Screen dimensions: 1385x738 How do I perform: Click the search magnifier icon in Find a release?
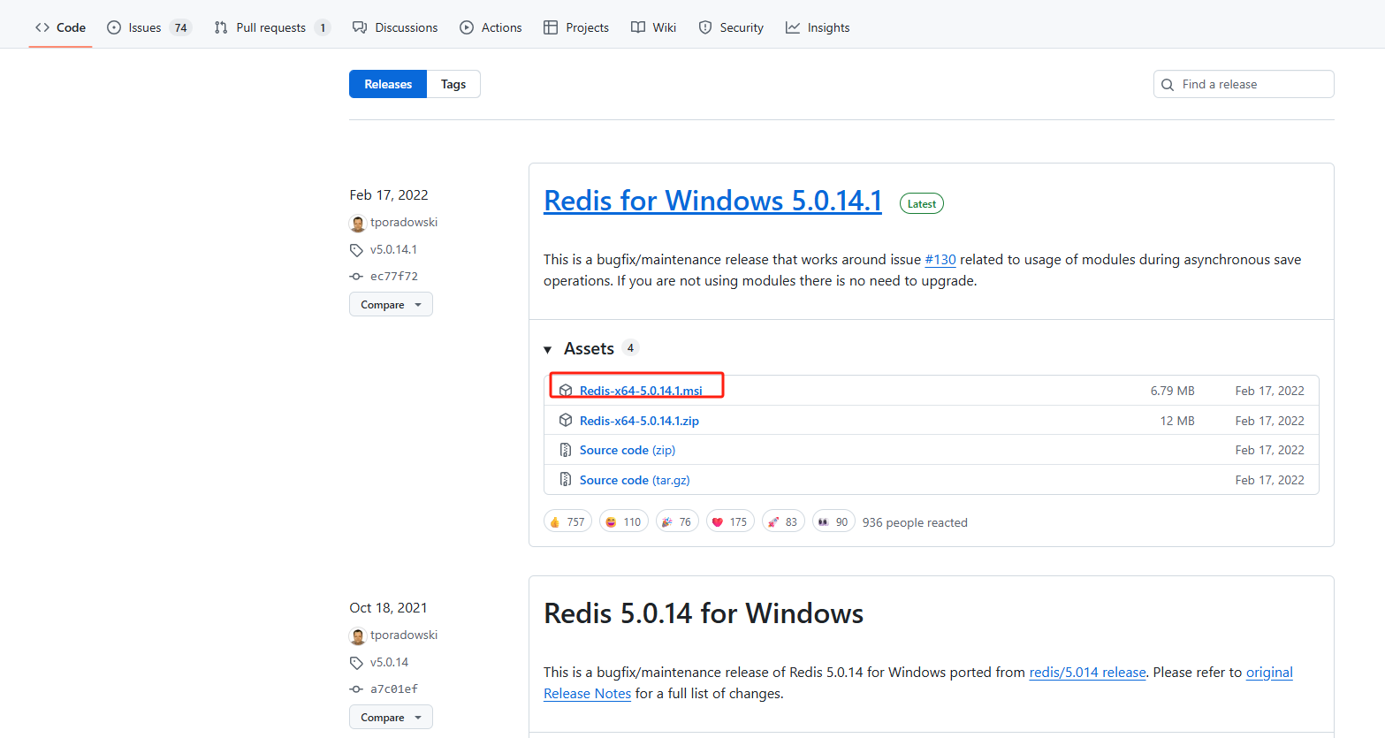pyautogui.click(x=1168, y=85)
